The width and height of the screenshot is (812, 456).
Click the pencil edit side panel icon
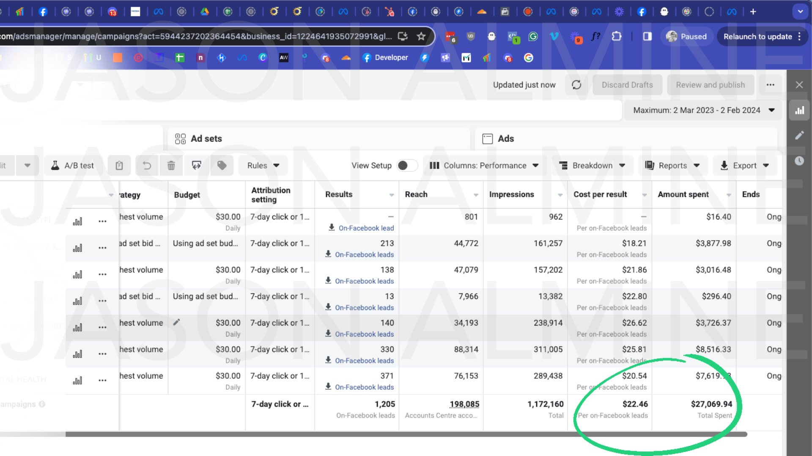tap(799, 135)
